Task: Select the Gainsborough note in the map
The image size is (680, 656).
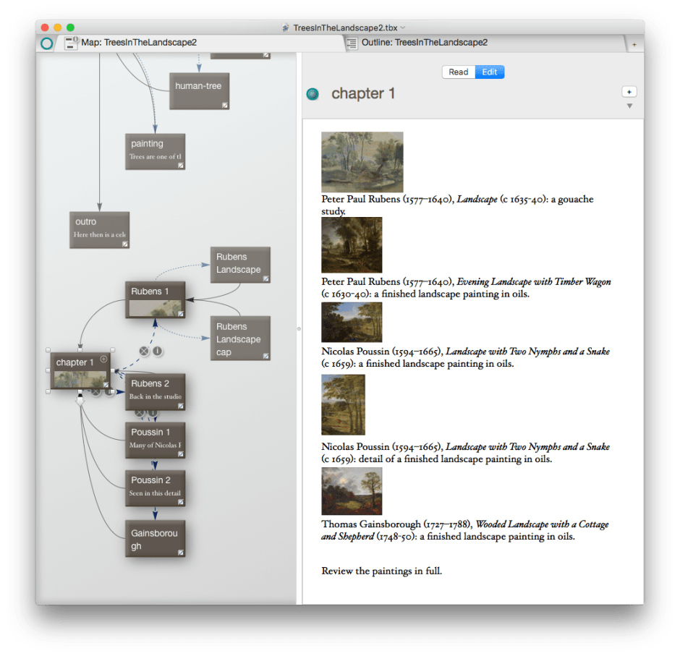Action: pyautogui.click(x=155, y=539)
